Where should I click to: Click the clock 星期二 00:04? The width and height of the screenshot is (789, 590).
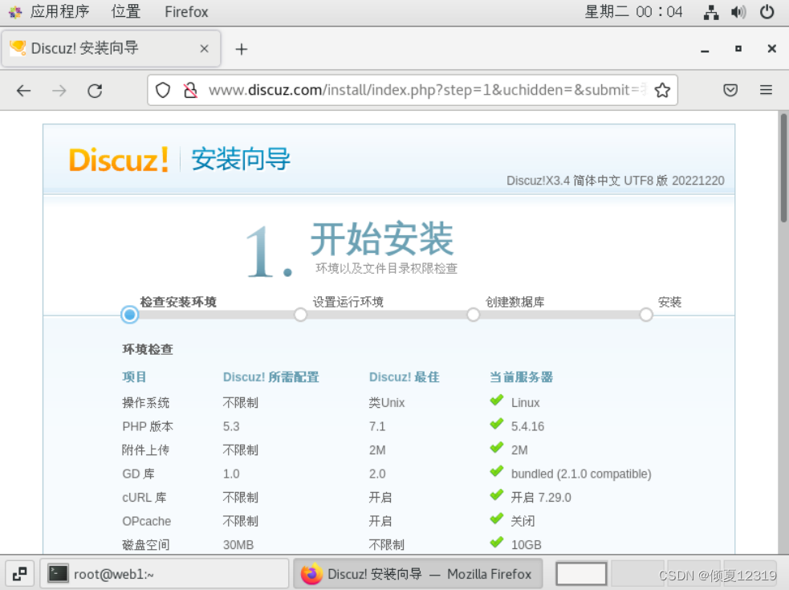click(633, 11)
